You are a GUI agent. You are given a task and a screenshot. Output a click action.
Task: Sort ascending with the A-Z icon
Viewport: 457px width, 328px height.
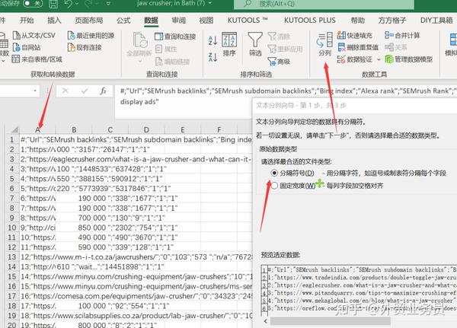[213, 40]
